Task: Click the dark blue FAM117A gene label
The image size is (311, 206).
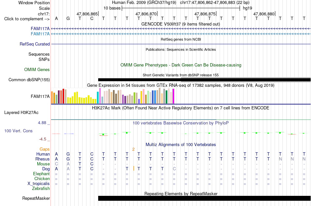Action: (x=40, y=29)
